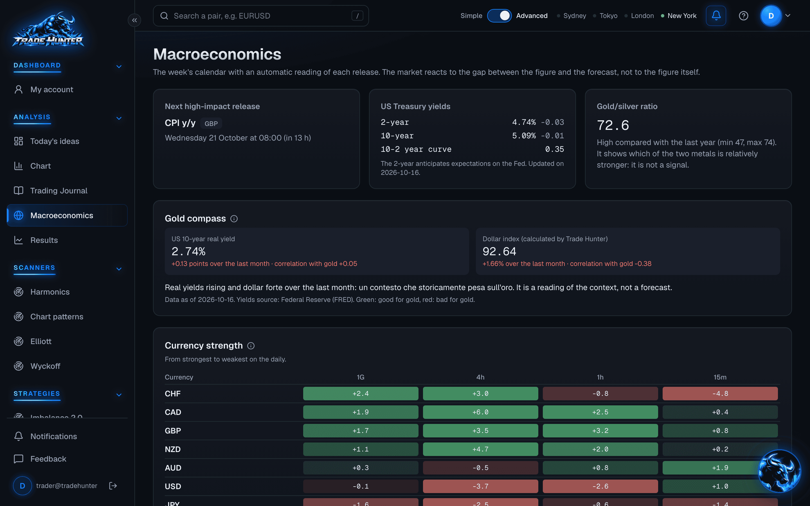Click the CAD 4h cell +6.0
810x506 pixels.
coord(480,412)
